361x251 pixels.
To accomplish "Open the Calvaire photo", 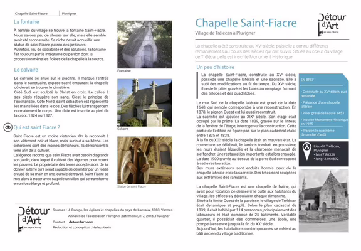I will pyautogui.click(x=145, y=102).
